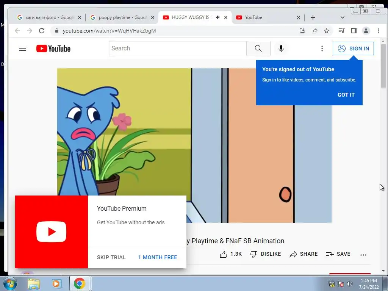This screenshot has height=291, width=388.
Task: Click the page vertical scrollbar thumb
Action: coord(383,66)
